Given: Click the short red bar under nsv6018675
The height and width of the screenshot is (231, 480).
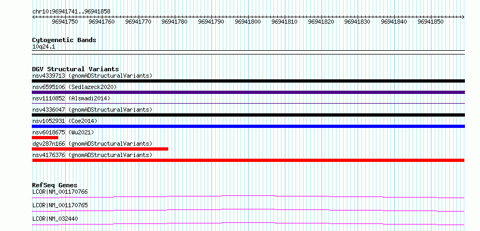Looking at the screenshot, I should 45,138.
